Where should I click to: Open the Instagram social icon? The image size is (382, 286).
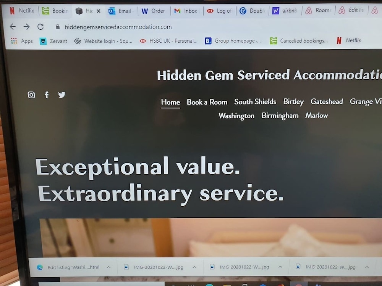click(31, 95)
